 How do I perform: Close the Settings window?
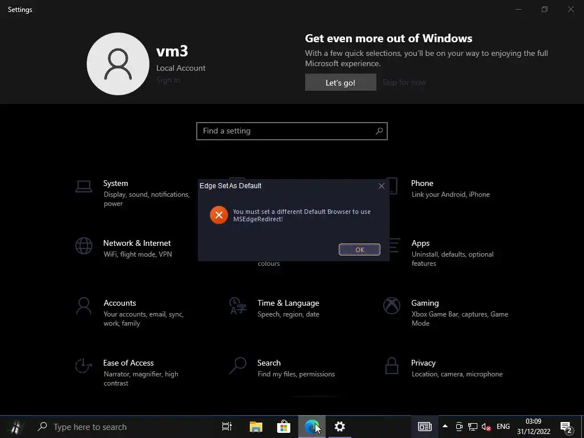click(x=571, y=9)
